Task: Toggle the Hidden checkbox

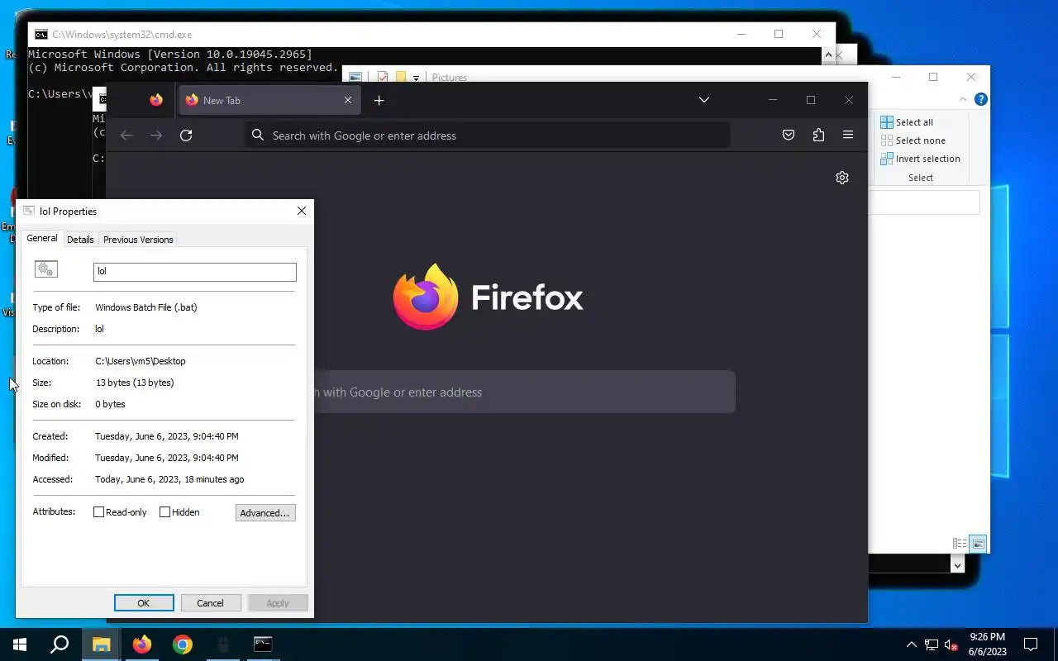Action: point(165,512)
